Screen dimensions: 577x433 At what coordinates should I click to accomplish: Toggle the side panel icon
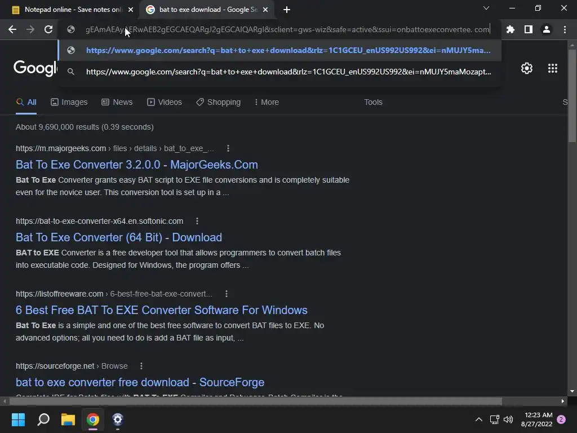pos(529,29)
